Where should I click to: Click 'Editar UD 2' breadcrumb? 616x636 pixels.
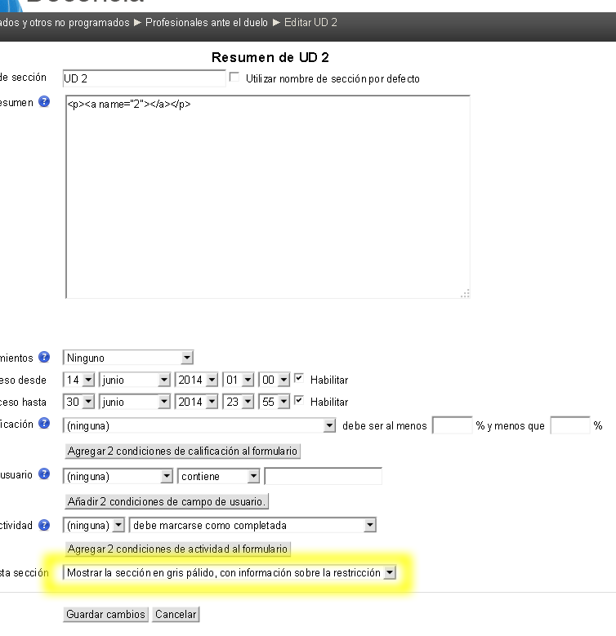310,22
